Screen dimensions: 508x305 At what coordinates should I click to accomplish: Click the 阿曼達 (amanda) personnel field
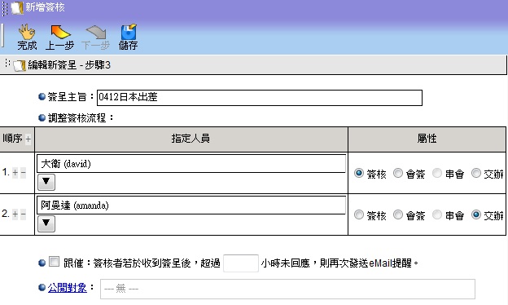point(191,206)
